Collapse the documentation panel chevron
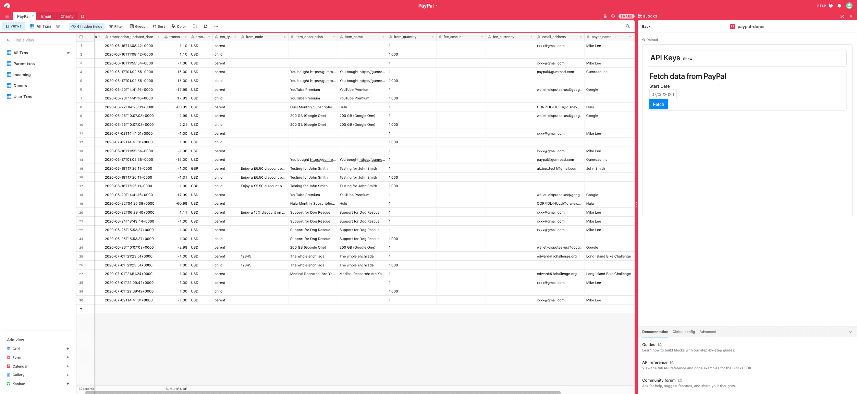The height and width of the screenshot is (394, 857). click(x=850, y=332)
